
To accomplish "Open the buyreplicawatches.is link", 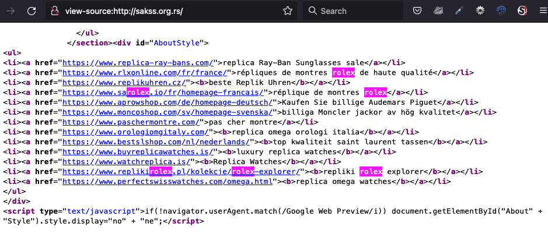I will 138,152.
